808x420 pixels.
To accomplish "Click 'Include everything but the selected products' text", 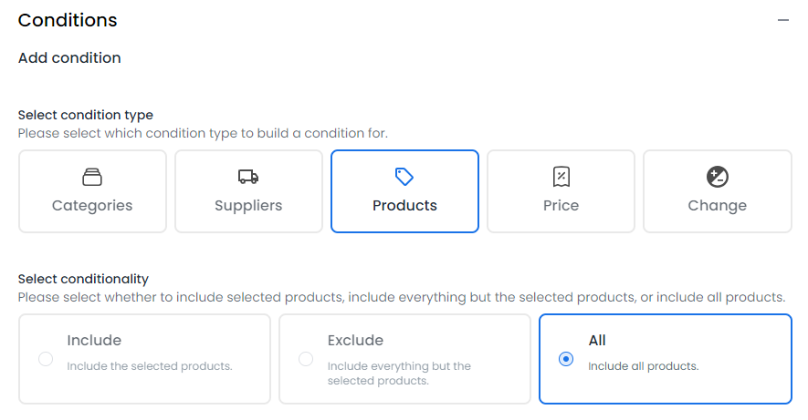I will click(399, 374).
